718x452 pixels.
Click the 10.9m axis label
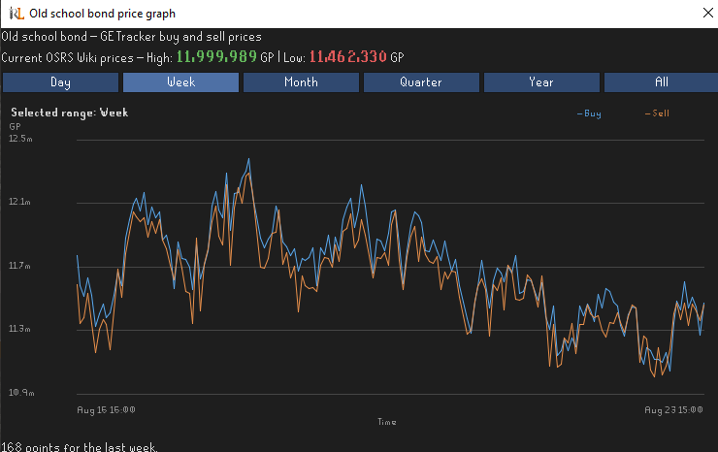point(21,393)
